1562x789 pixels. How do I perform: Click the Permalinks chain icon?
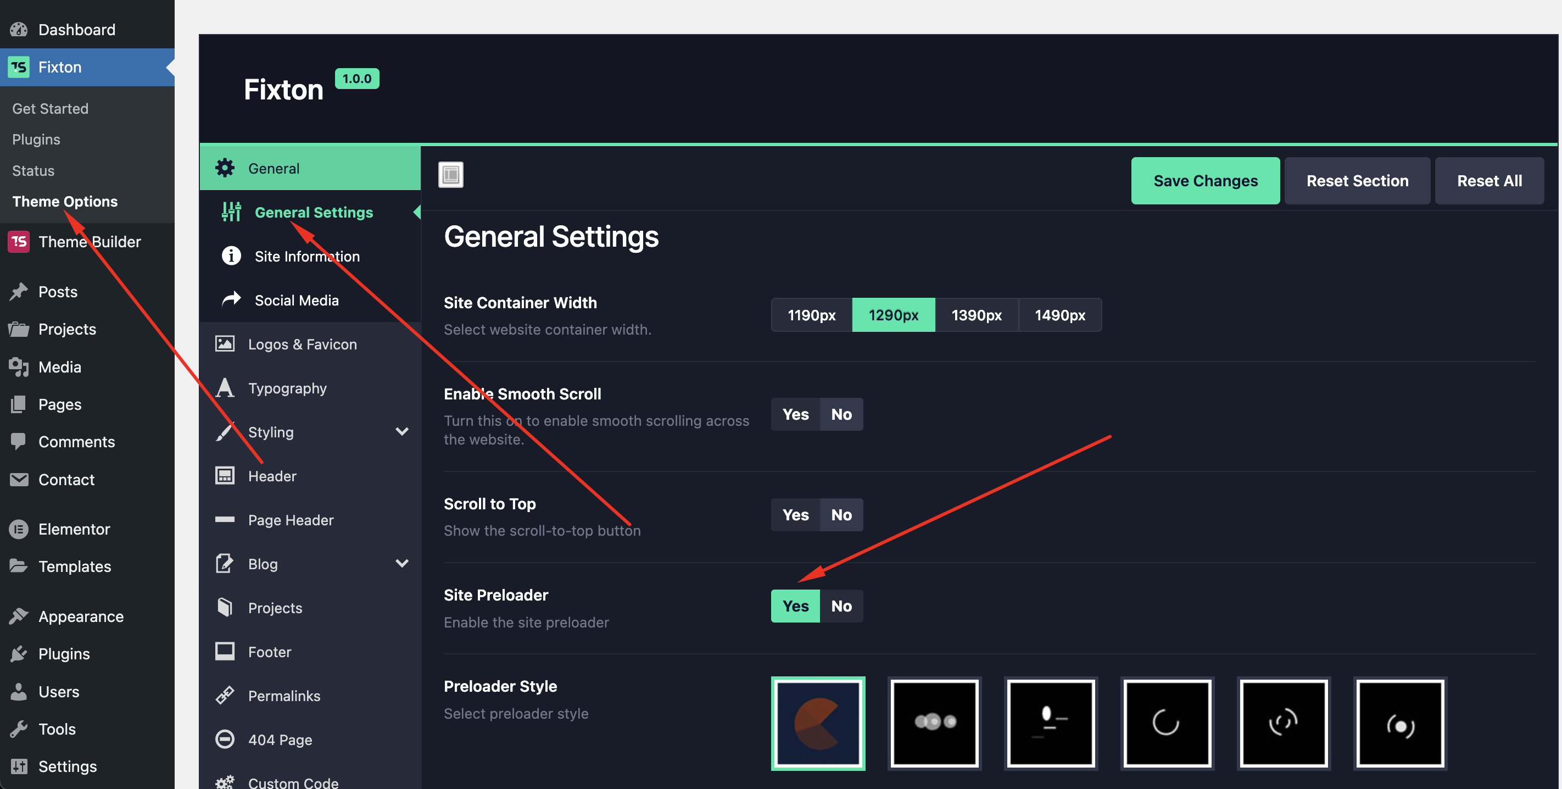[225, 695]
